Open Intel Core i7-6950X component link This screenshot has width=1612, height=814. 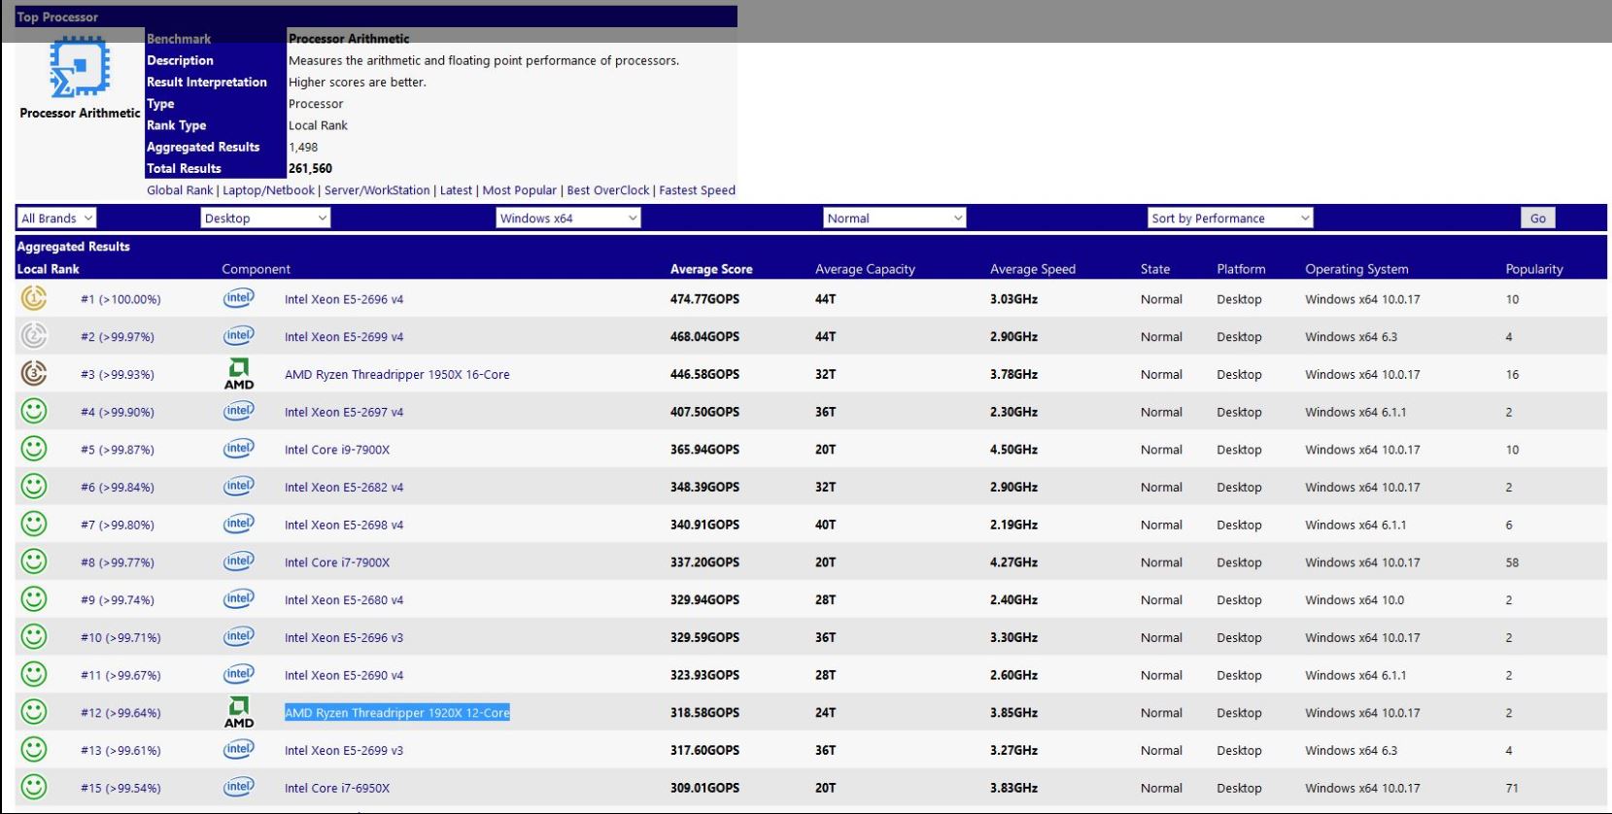point(337,788)
